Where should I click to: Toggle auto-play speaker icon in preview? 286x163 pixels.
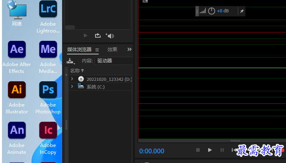coord(110,36)
